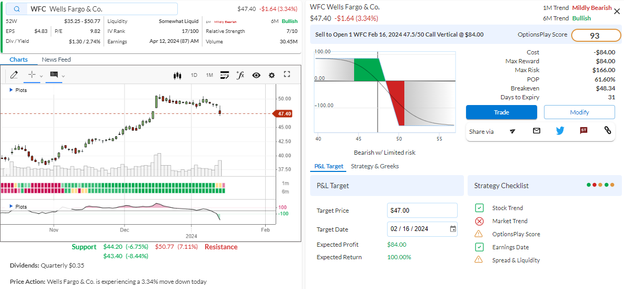This screenshot has height=289, width=624.
Task: Click the $43.40 second support level
Action: coord(112,256)
